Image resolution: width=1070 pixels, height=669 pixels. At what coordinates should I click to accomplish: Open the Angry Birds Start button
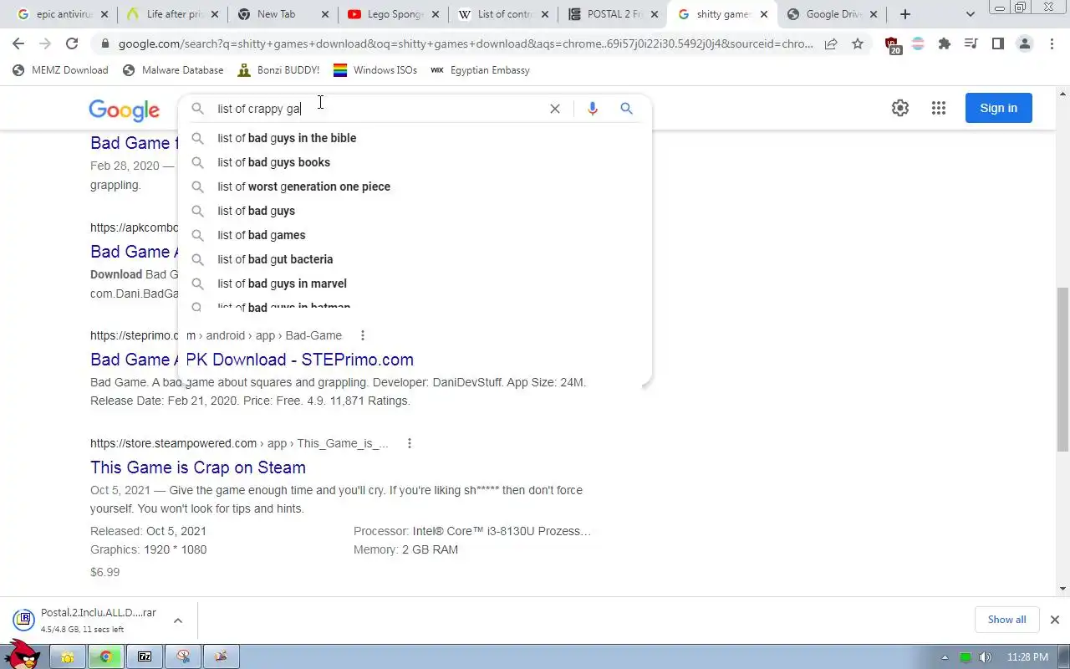coord(22,655)
